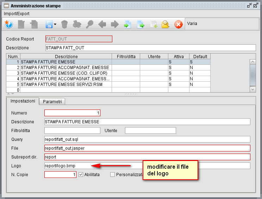Click the duplicate record toolbar icon

[x=34, y=24]
